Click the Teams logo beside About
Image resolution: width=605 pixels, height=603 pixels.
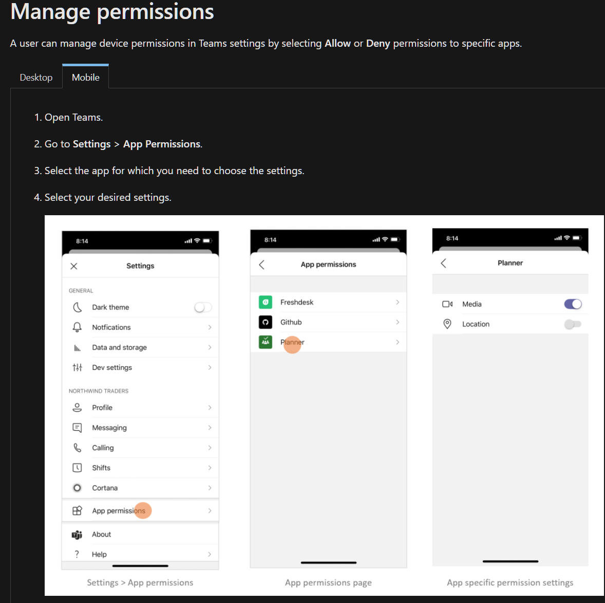(77, 535)
